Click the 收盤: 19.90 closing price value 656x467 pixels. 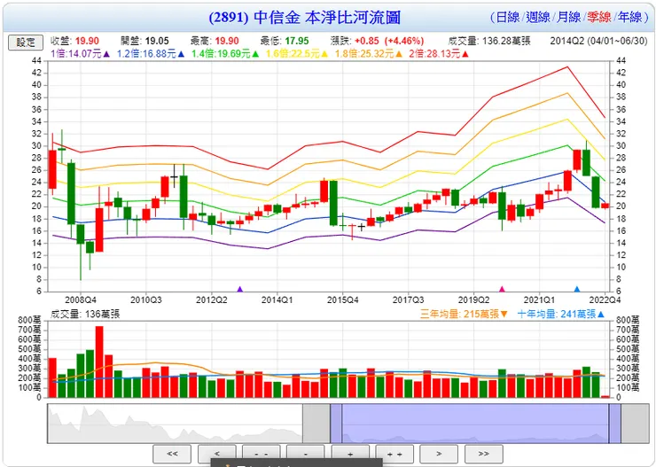pyautogui.click(x=74, y=41)
